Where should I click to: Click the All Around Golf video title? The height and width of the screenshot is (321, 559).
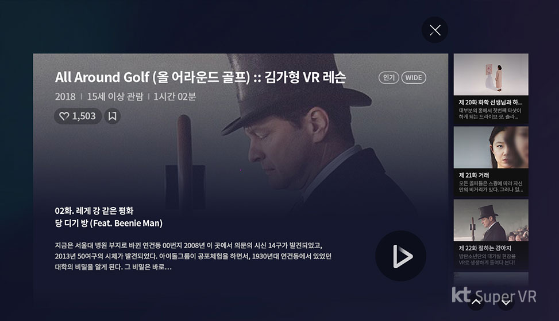tap(201, 77)
